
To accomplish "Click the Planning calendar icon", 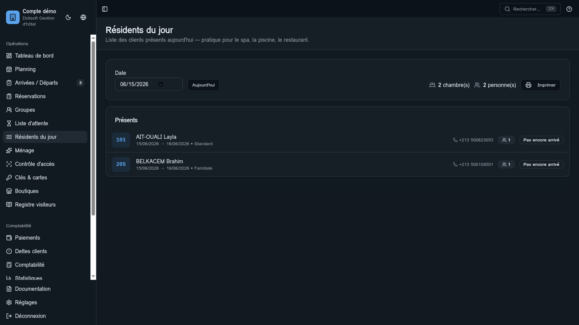I will [x=9, y=69].
